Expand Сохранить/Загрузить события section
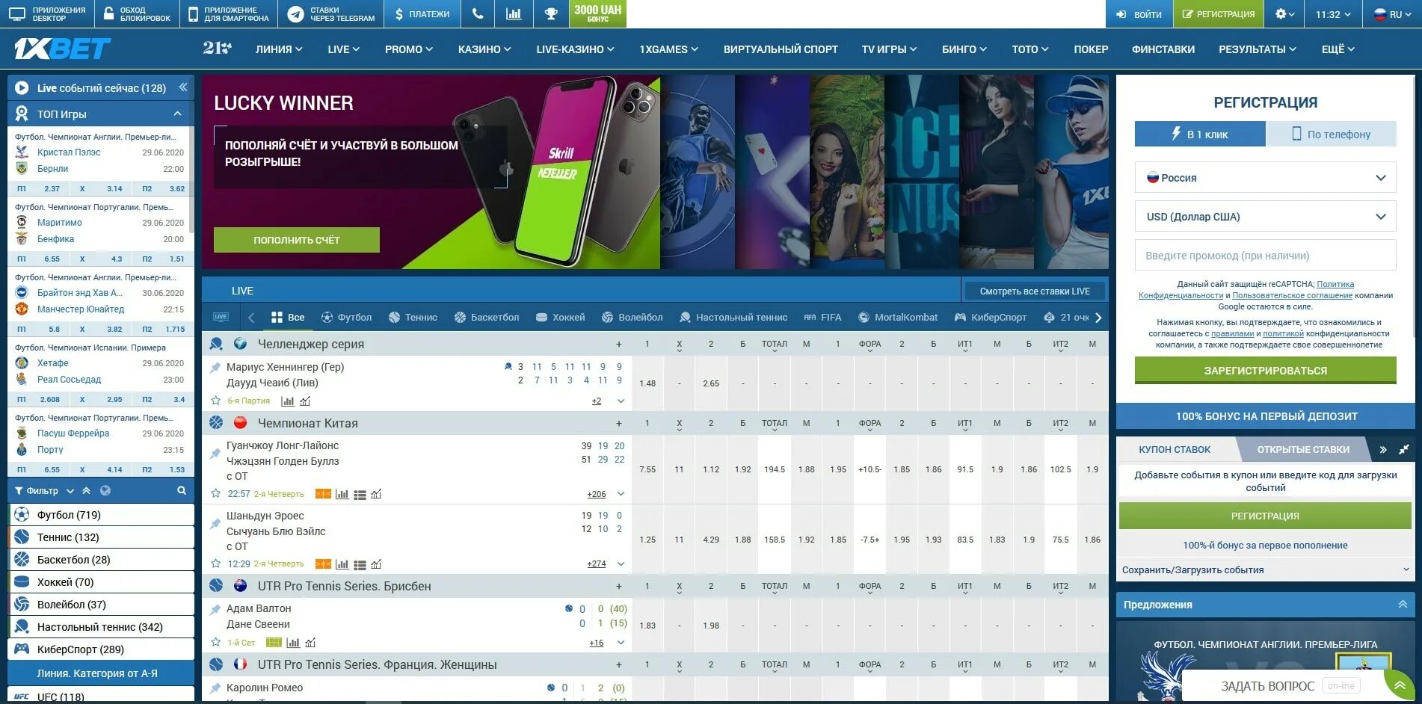The width and height of the screenshot is (1422, 704). [1265, 569]
